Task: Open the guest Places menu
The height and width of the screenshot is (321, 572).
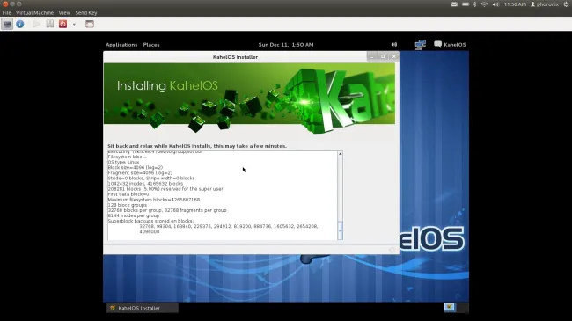Action: 151,45
